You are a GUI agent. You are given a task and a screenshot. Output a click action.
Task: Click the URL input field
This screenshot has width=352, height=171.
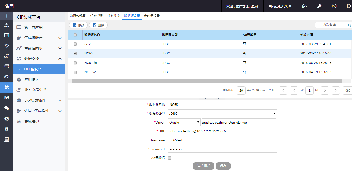tap(222, 131)
